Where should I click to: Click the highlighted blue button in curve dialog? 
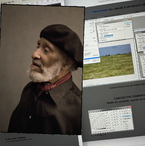[127, 116]
